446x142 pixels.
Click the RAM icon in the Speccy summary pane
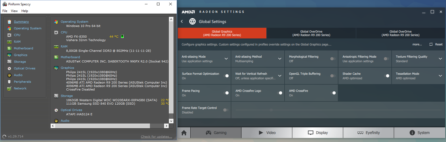click(x=56, y=46)
